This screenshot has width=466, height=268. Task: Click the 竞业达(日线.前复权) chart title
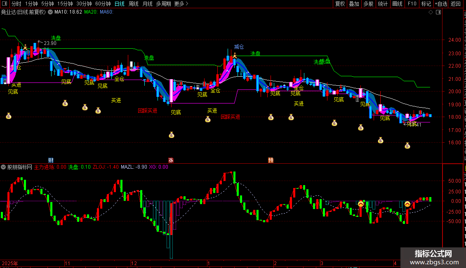tap(24, 12)
